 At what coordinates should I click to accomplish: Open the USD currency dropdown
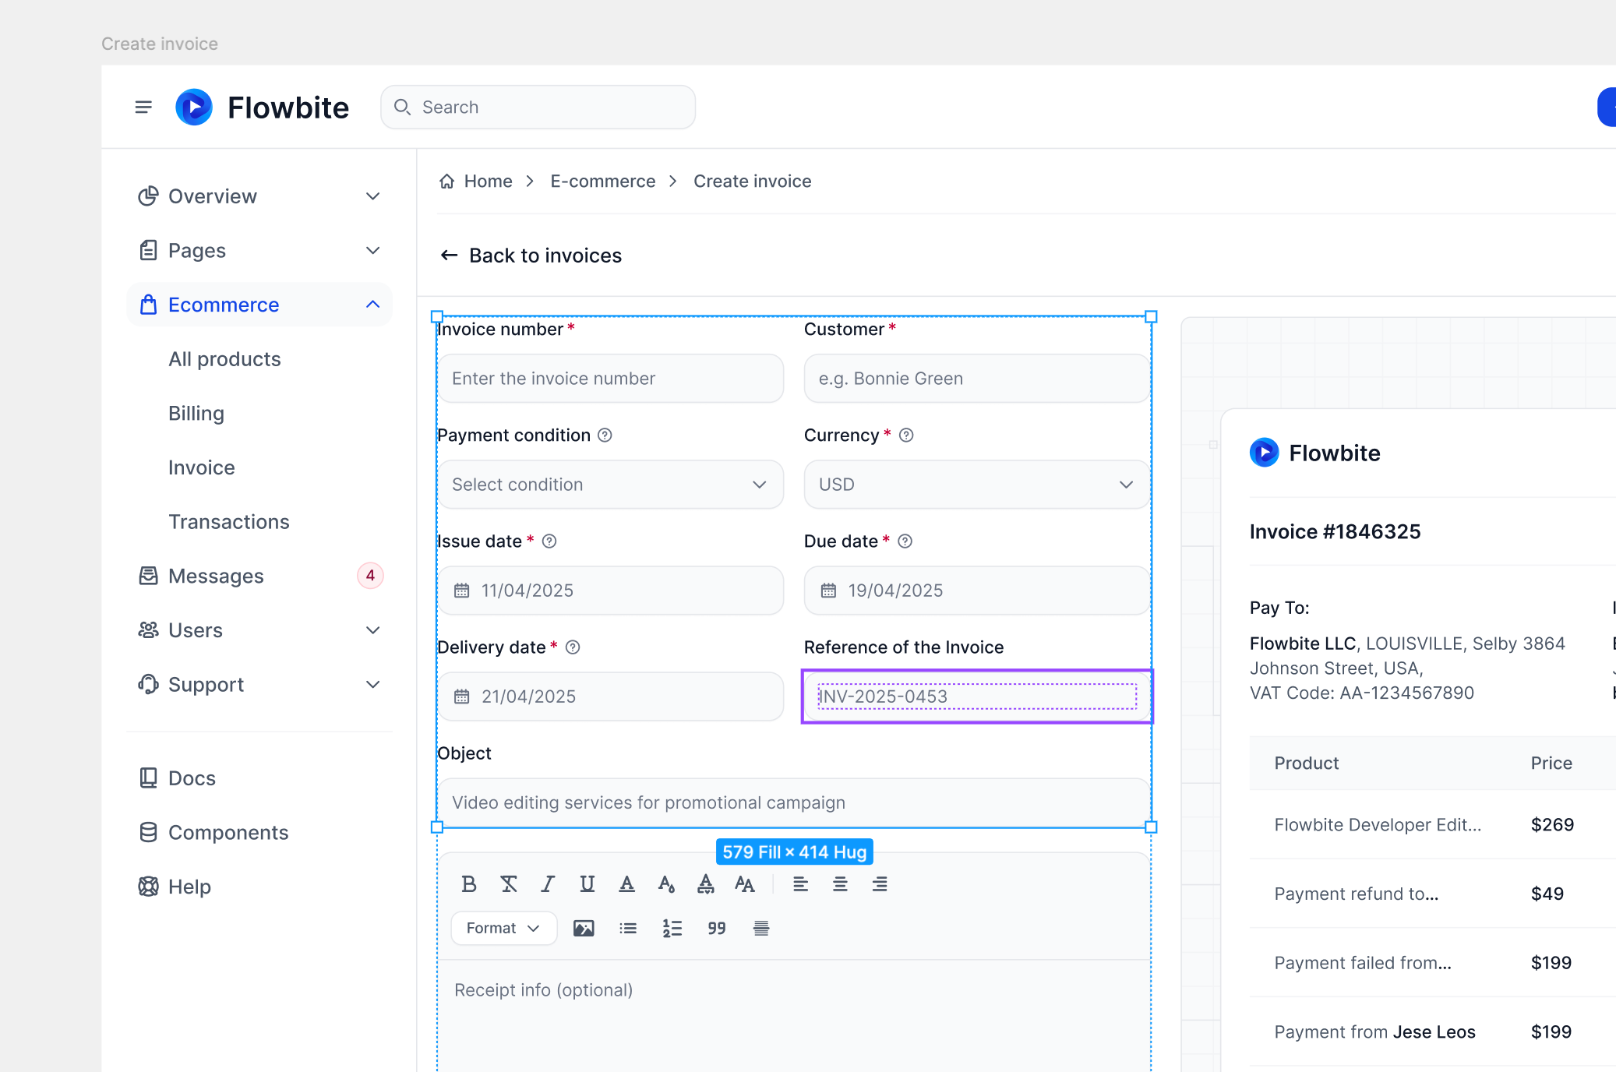[977, 485]
